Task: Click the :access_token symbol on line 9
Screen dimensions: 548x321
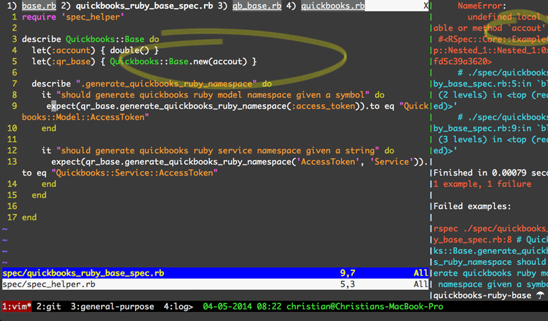Action: (x=323, y=106)
